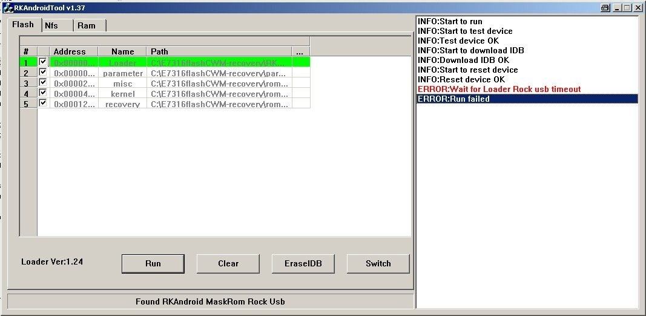Select the misc name cell
646x316 pixels.
click(x=122, y=83)
